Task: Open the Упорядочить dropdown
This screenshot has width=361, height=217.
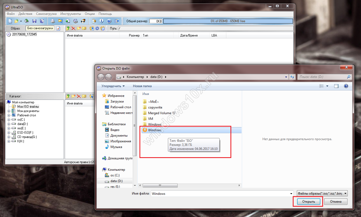Action: point(113,86)
